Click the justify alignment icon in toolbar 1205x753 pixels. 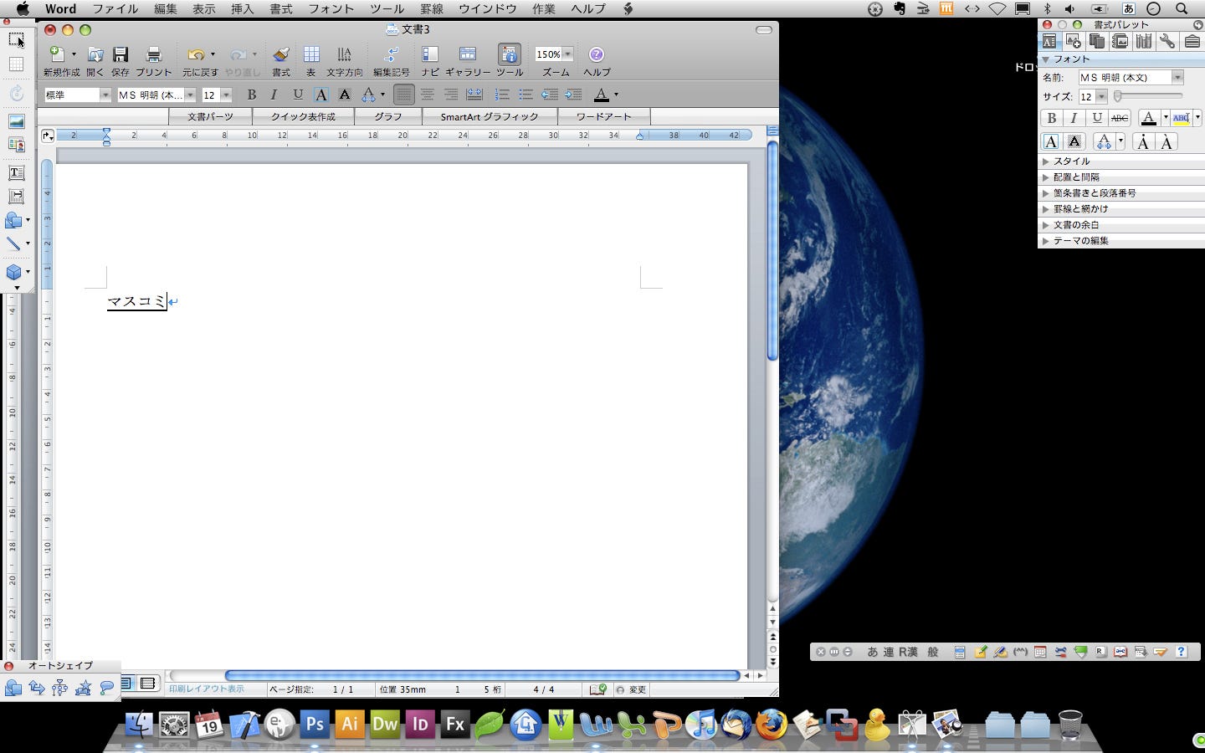[403, 95]
